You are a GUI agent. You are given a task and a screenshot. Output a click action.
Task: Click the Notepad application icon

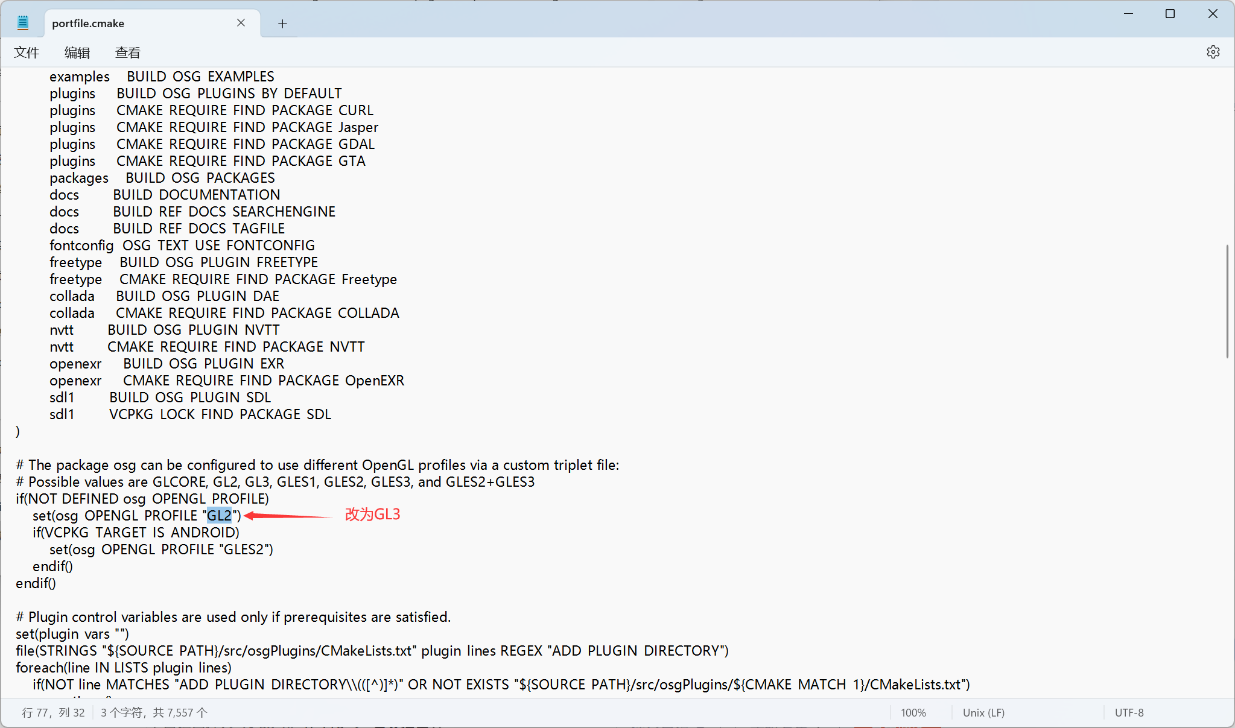click(x=22, y=22)
